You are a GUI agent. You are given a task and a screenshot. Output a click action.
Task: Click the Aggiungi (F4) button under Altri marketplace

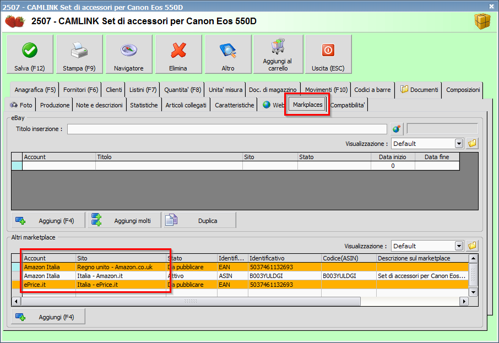point(48,317)
